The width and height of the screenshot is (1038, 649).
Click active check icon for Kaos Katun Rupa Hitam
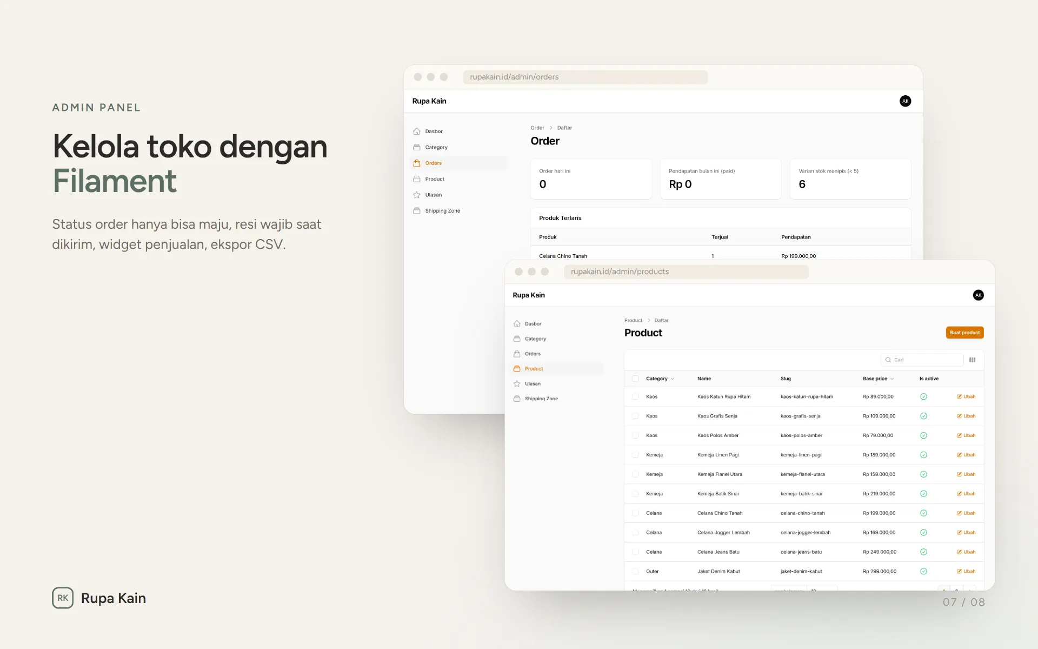(923, 396)
